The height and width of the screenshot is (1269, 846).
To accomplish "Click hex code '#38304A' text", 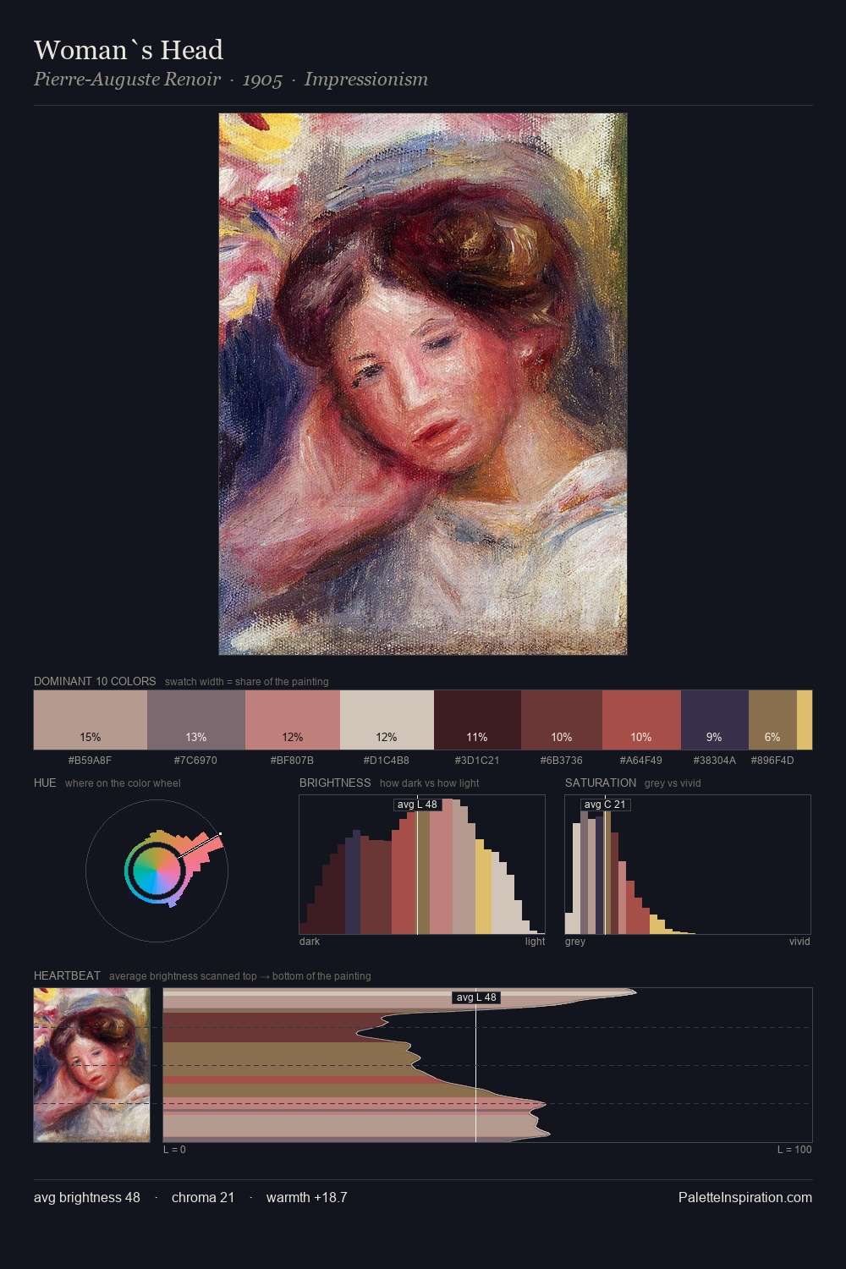I will 715,761.
